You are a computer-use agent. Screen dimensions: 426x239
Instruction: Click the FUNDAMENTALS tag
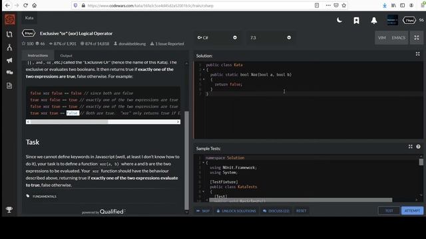(x=45, y=197)
